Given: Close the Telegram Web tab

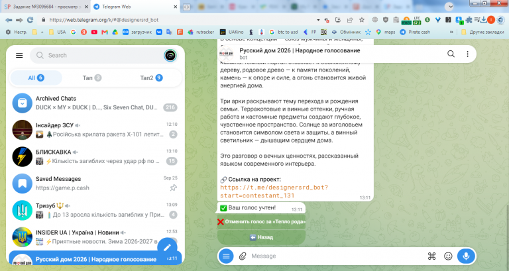Looking at the screenshot, I should (x=175, y=7).
